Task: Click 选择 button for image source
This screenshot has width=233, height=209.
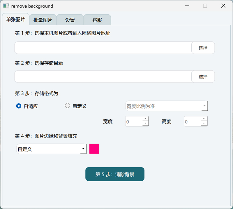Action: tap(203, 48)
